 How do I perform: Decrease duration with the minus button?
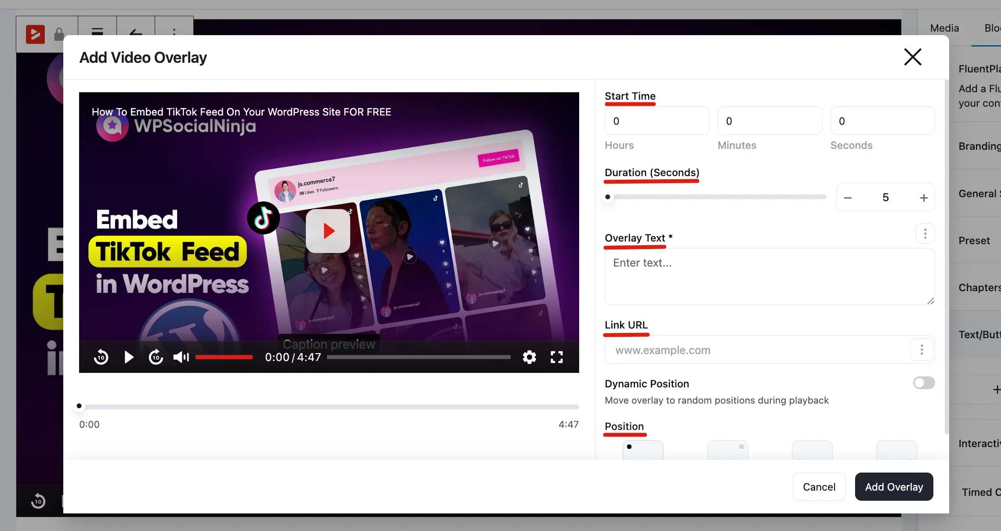tap(848, 198)
